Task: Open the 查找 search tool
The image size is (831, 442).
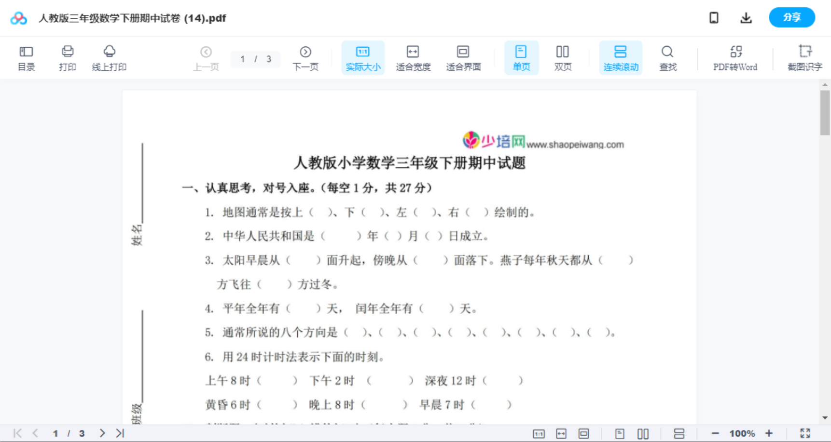Action: pos(667,57)
